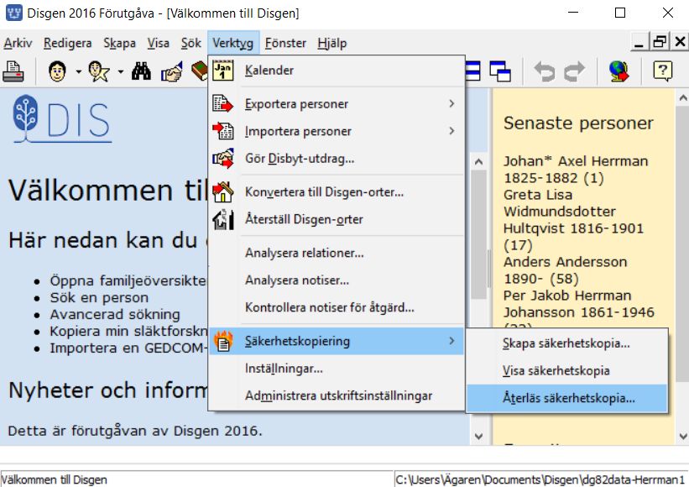The width and height of the screenshot is (689, 487).
Task: Click the globe export icon in toolbar
Action: tap(619, 71)
